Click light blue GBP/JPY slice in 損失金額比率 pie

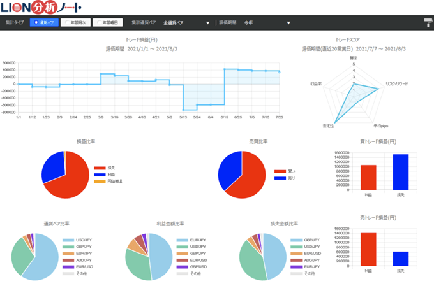[275, 257]
